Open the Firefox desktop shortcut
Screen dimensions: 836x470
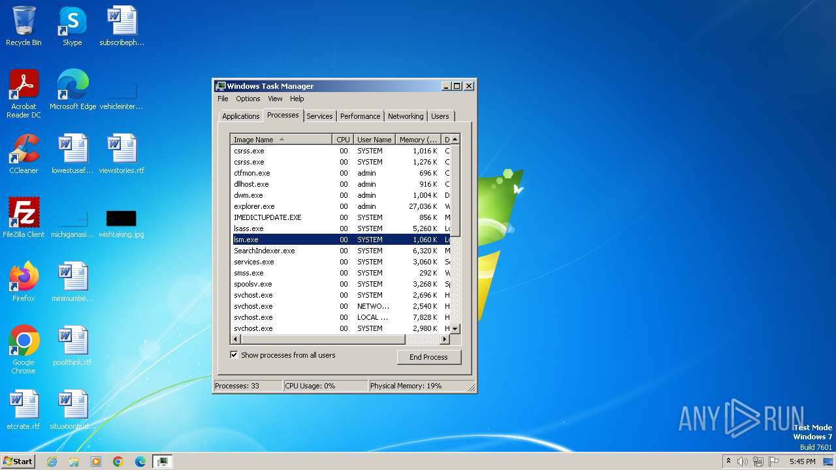pos(24,282)
